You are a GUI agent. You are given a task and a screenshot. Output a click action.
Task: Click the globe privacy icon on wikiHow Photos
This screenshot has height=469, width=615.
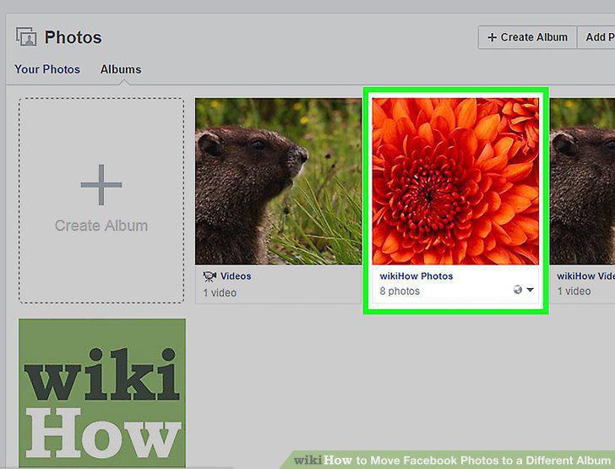point(518,290)
